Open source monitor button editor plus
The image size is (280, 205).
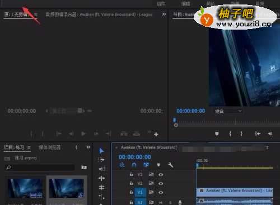coord(156,134)
